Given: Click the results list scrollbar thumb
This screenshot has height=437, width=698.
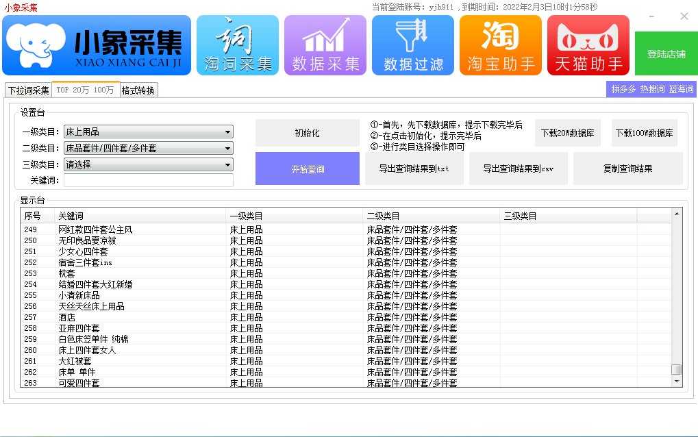Looking at the screenshot, I should [677, 369].
